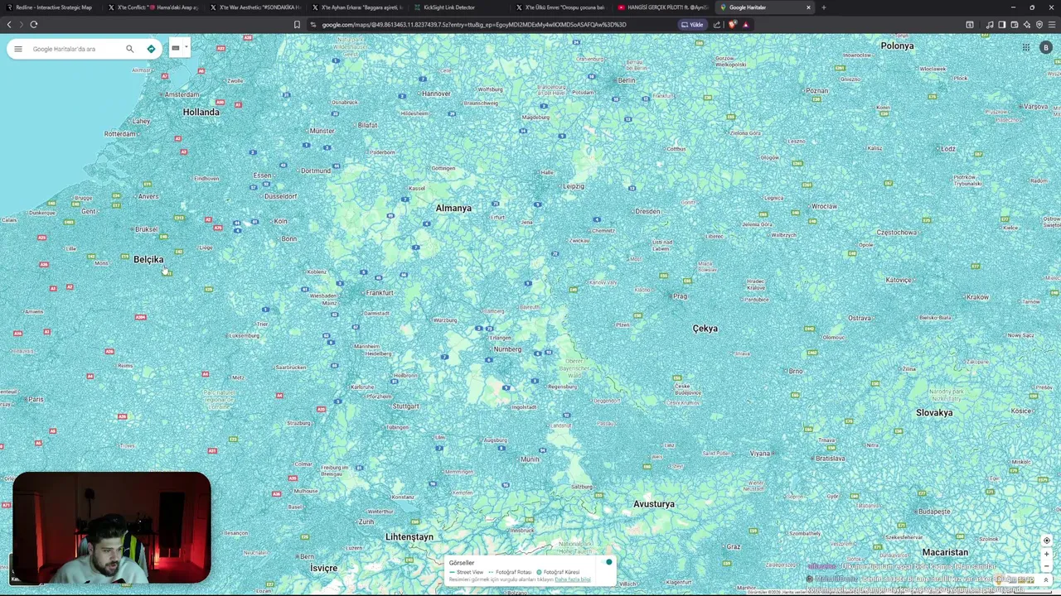Screen dimensions: 1061x596
Task: Toggle the Görseller Street View layer switch
Action: pos(608,563)
